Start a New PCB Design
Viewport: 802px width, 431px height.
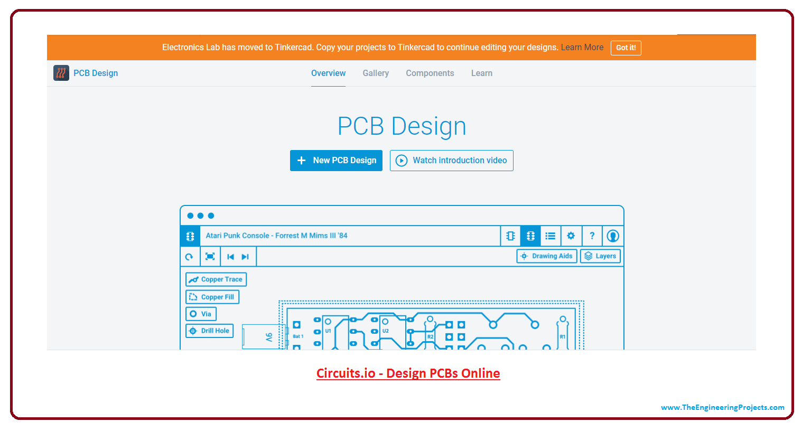click(336, 161)
